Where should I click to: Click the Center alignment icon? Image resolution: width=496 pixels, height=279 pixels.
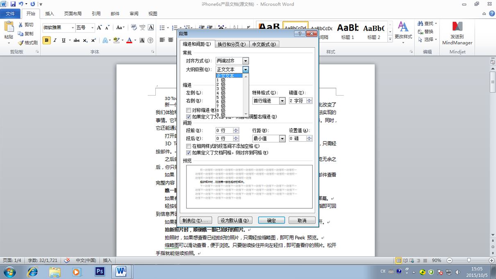point(171,40)
